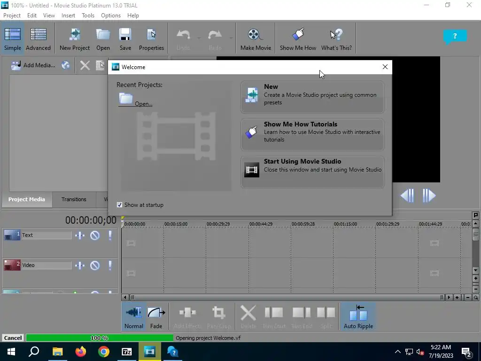Switch to Advanced mode
The width and height of the screenshot is (481, 361).
click(x=39, y=39)
